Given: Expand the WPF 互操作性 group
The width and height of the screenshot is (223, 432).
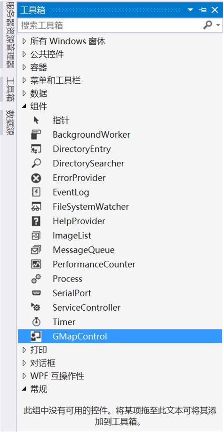Looking at the screenshot, I should tap(24, 376).
